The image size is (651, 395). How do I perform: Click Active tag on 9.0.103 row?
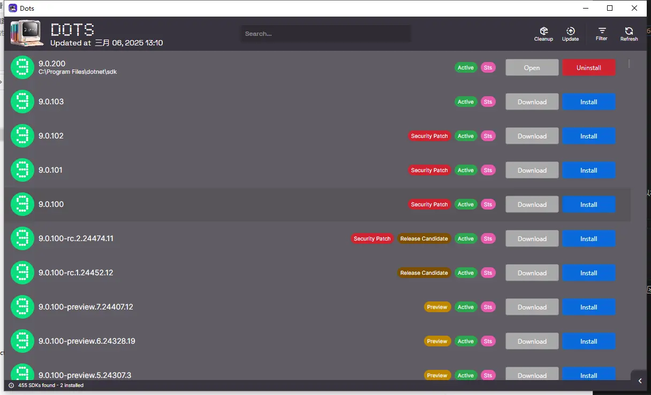466,102
